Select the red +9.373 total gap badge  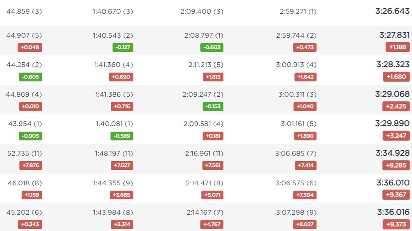tap(396, 225)
